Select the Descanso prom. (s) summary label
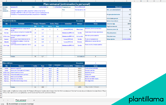 [115, 29]
